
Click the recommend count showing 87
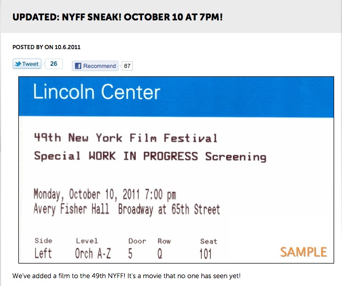pyautogui.click(x=127, y=66)
